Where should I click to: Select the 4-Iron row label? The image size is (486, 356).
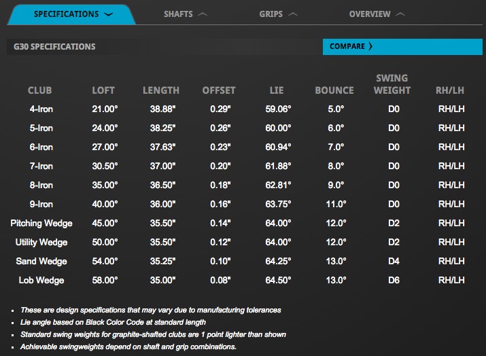(41, 109)
